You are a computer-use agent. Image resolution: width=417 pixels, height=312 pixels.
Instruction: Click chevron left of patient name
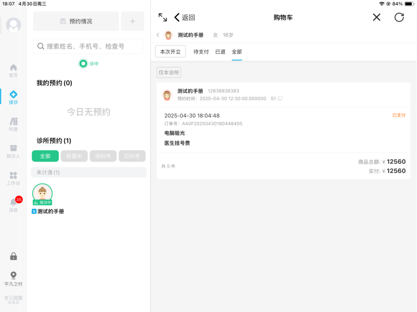click(x=158, y=35)
